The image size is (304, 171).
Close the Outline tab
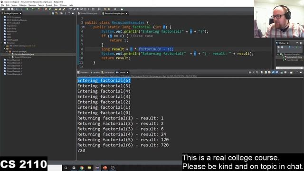287,43
